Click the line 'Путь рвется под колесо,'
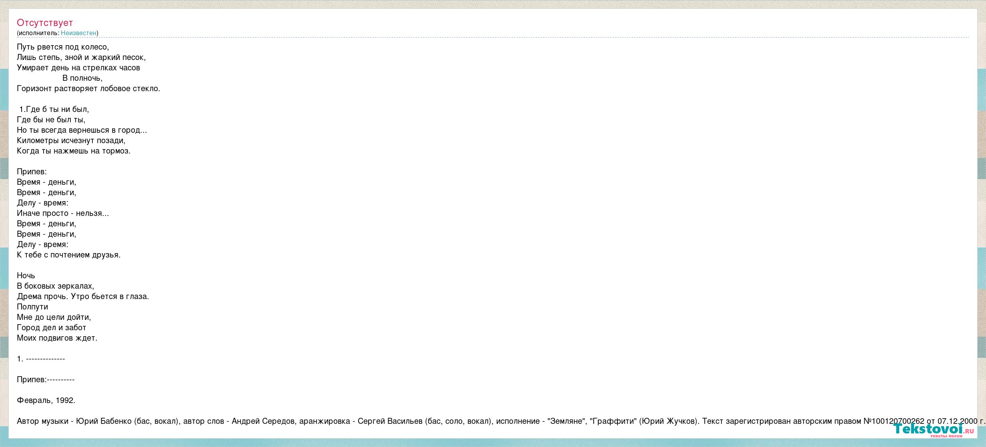The image size is (986, 447). point(63,47)
